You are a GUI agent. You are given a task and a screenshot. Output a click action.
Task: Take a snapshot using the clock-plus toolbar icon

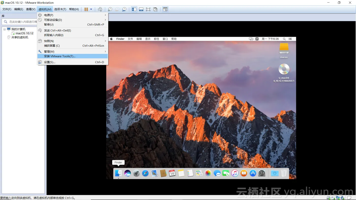110,9
